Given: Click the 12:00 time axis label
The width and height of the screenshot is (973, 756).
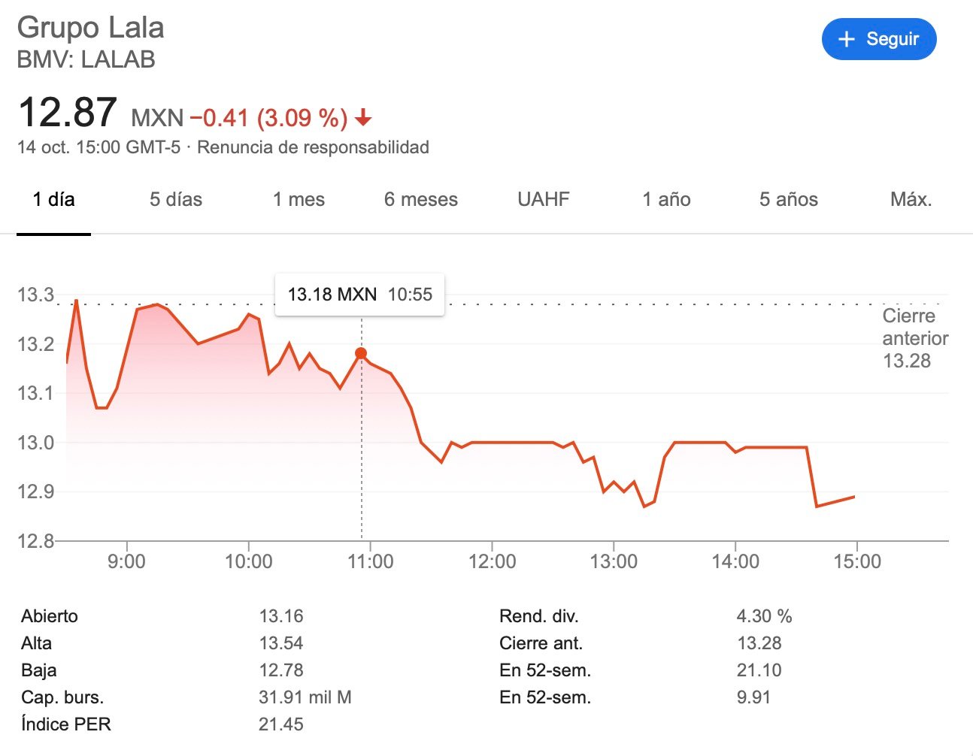Looking at the screenshot, I should (493, 561).
